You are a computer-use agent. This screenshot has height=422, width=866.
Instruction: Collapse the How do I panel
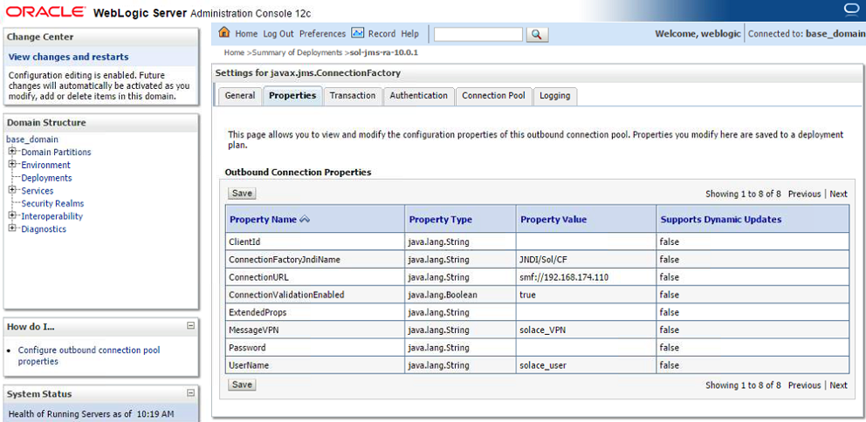click(190, 326)
